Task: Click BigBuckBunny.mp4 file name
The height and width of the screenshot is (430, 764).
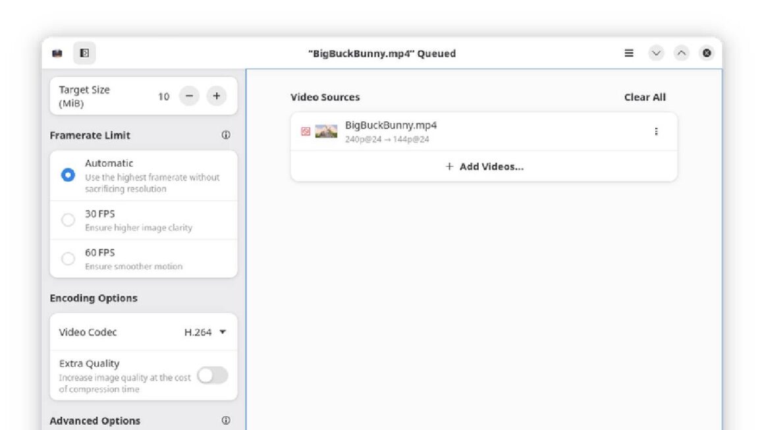Action: (391, 125)
